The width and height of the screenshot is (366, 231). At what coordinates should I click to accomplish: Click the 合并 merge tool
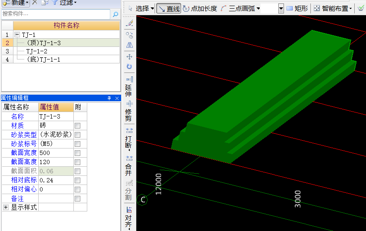pyautogui.click(x=129, y=166)
